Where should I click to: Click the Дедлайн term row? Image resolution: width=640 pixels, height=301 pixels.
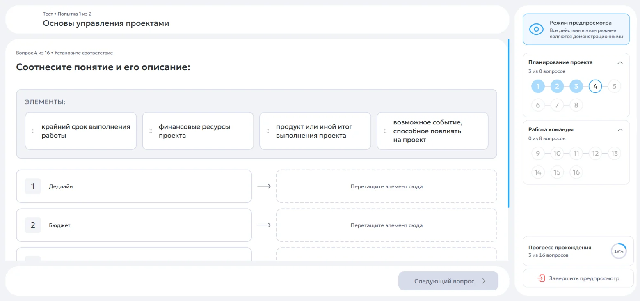click(x=134, y=186)
